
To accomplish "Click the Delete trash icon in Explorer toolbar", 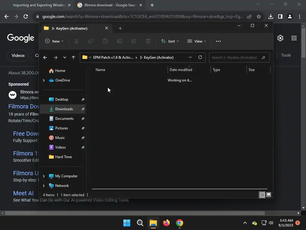I will click(148, 41).
